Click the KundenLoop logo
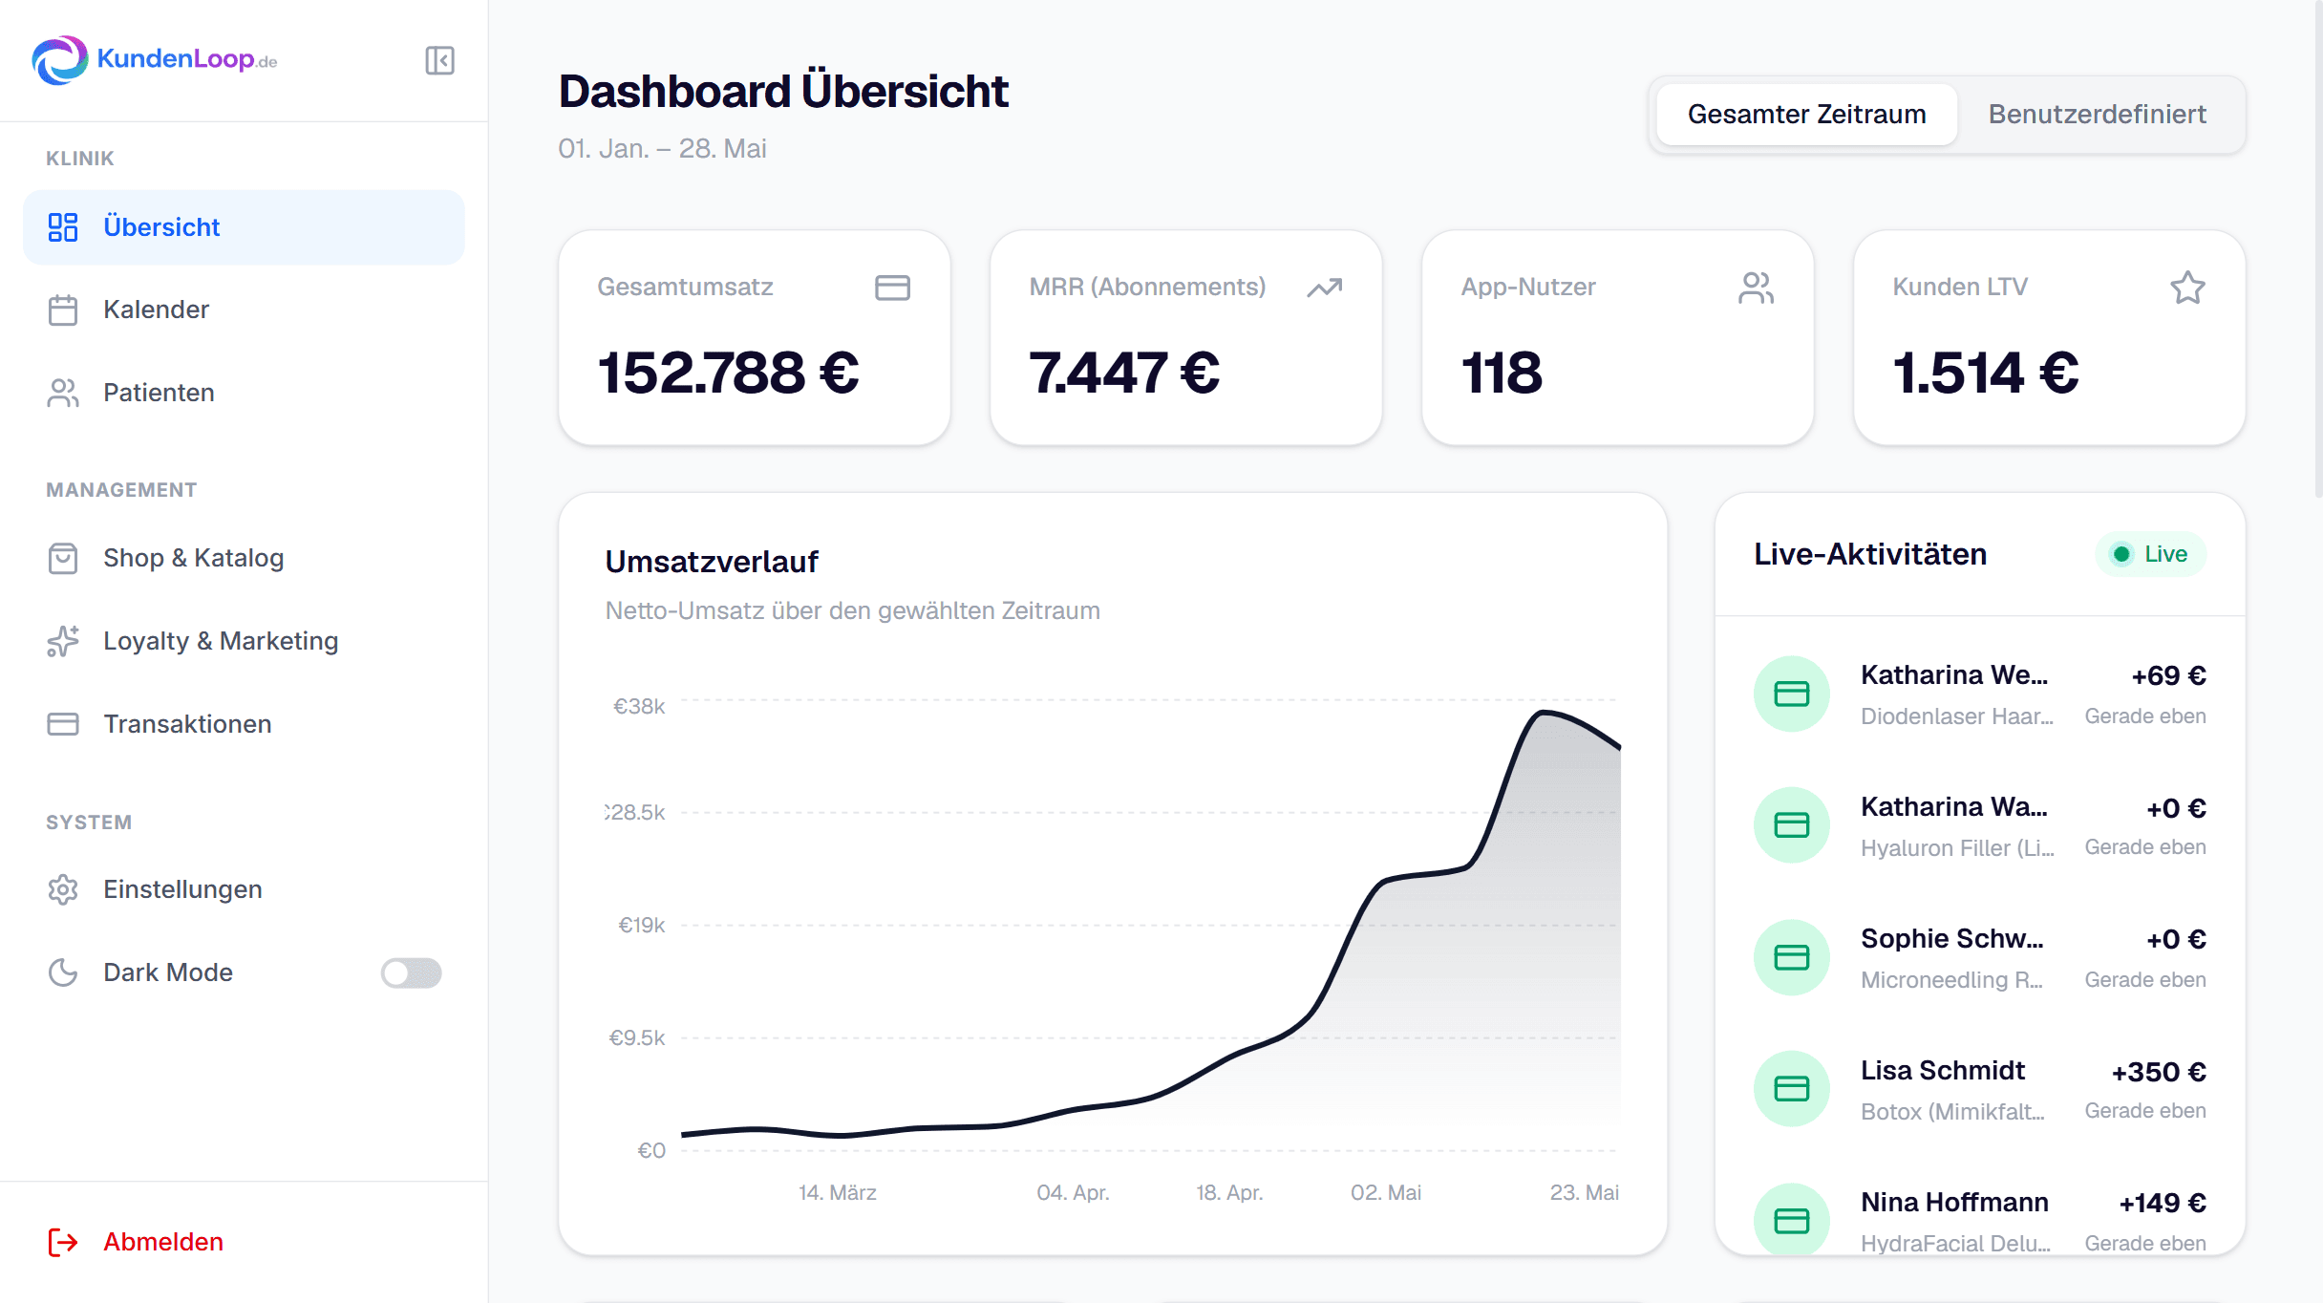Viewport: 2323px width, 1303px height. pos(155,60)
